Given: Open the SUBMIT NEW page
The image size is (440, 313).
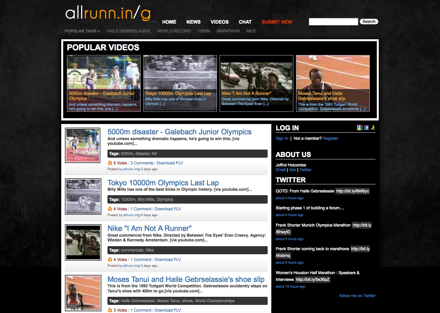Looking at the screenshot, I should tap(277, 22).
